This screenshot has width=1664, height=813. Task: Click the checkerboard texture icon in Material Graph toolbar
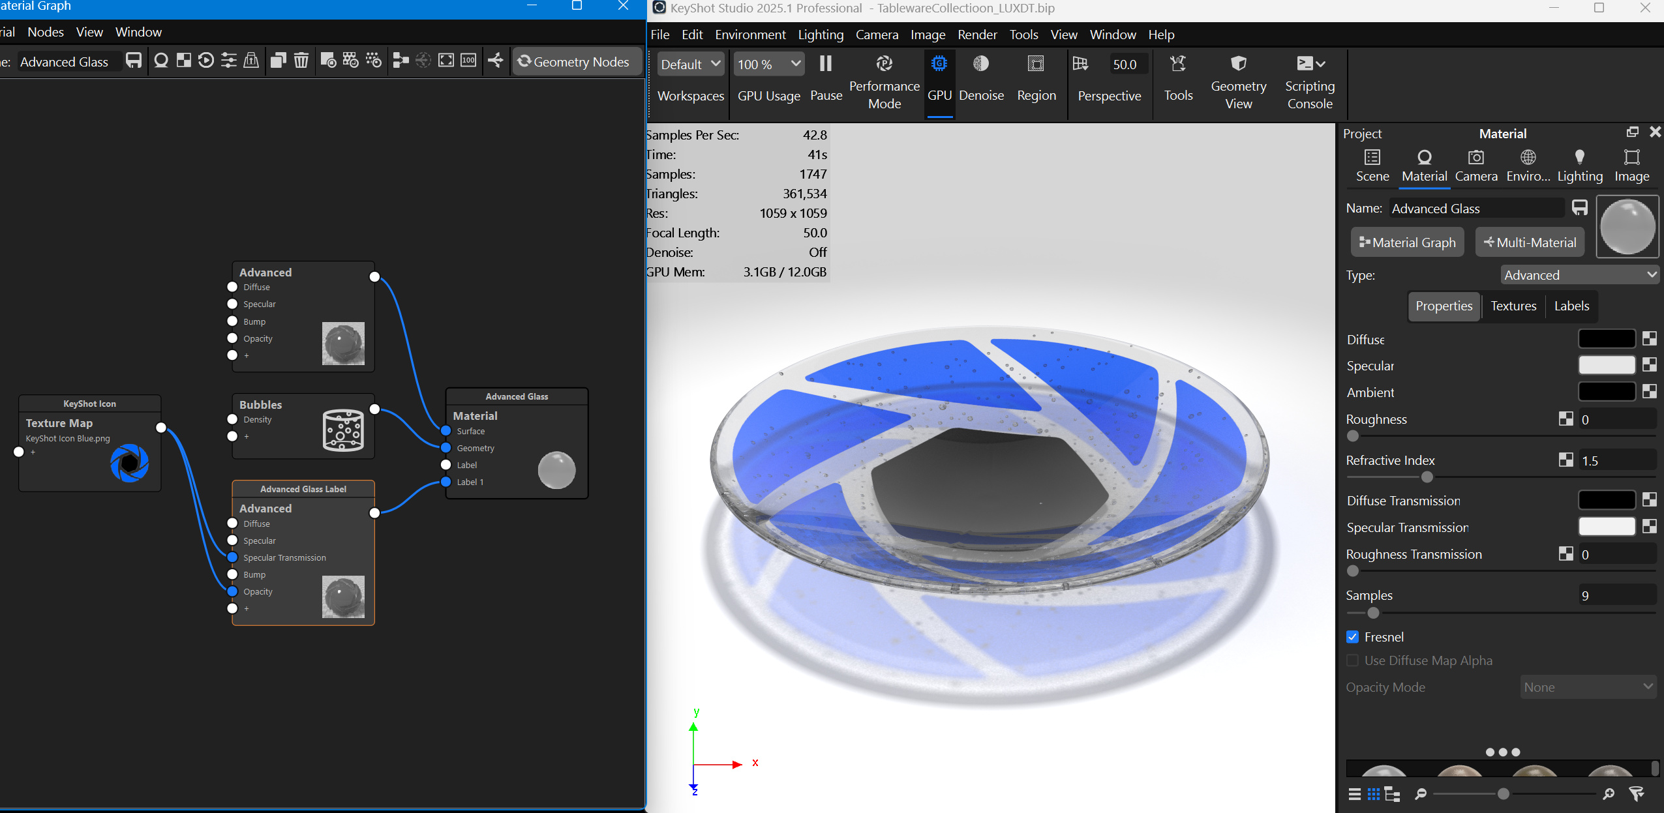point(184,61)
